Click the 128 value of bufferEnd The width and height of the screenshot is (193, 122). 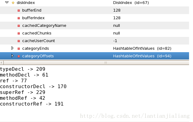click(117, 10)
